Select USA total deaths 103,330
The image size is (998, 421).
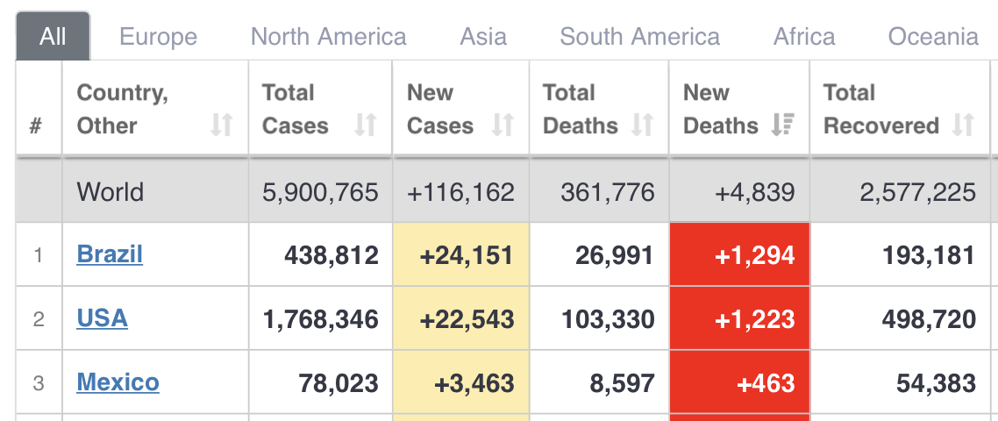coord(608,319)
